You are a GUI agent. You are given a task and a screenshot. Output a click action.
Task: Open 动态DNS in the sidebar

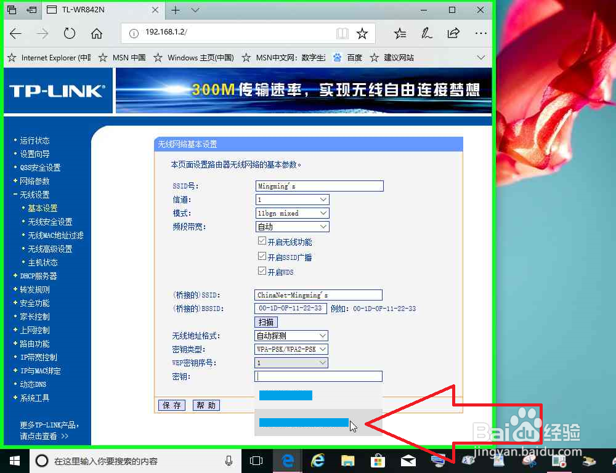(x=33, y=384)
